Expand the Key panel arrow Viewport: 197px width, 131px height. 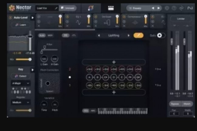click(x=33, y=70)
